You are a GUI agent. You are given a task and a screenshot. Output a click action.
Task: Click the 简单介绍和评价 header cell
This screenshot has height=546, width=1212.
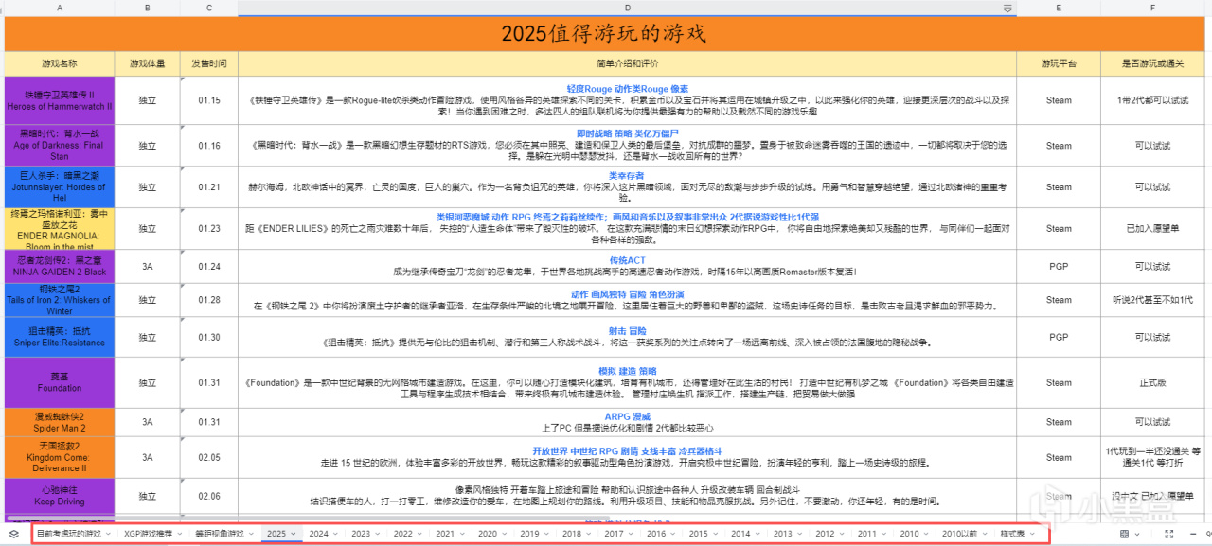(x=627, y=63)
